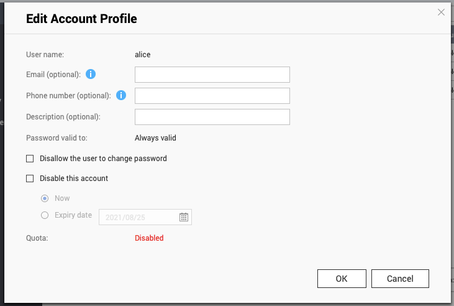This screenshot has width=454, height=306.
Task: Click the Email input field
Action: tap(212, 75)
